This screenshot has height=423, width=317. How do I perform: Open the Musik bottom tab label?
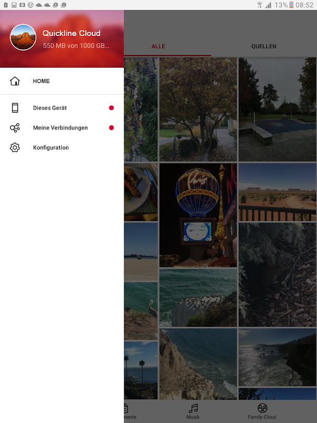(x=193, y=417)
